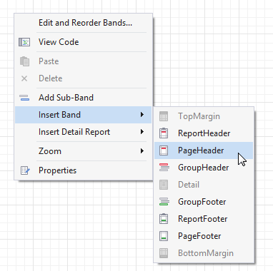Click the Delete X icon
This screenshot has width=273, height=271.
(x=24, y=78)
